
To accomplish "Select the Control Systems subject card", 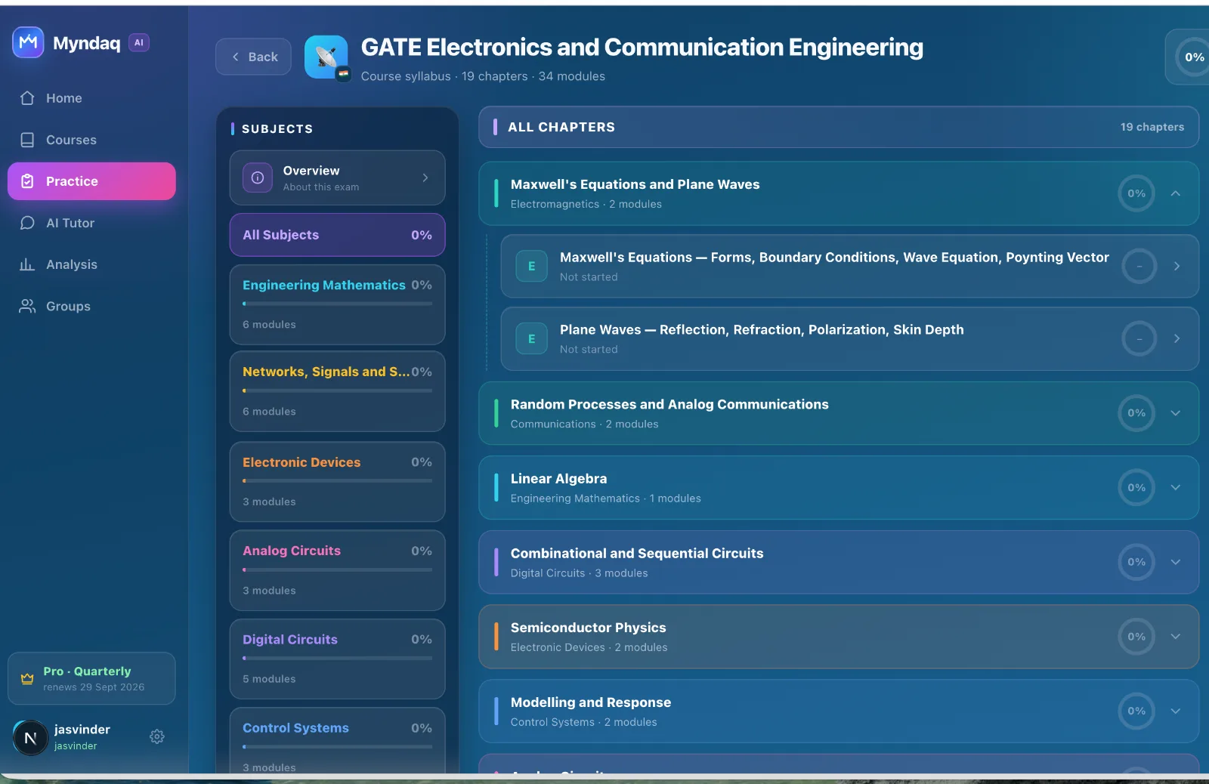I will 337,741.
